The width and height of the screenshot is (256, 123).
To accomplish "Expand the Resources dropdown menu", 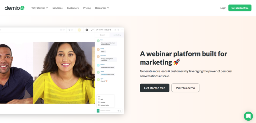I will [x=102, y=8].
